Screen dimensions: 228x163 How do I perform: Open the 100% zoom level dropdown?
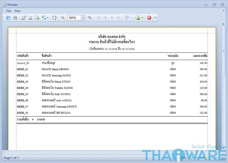point(83,18)
